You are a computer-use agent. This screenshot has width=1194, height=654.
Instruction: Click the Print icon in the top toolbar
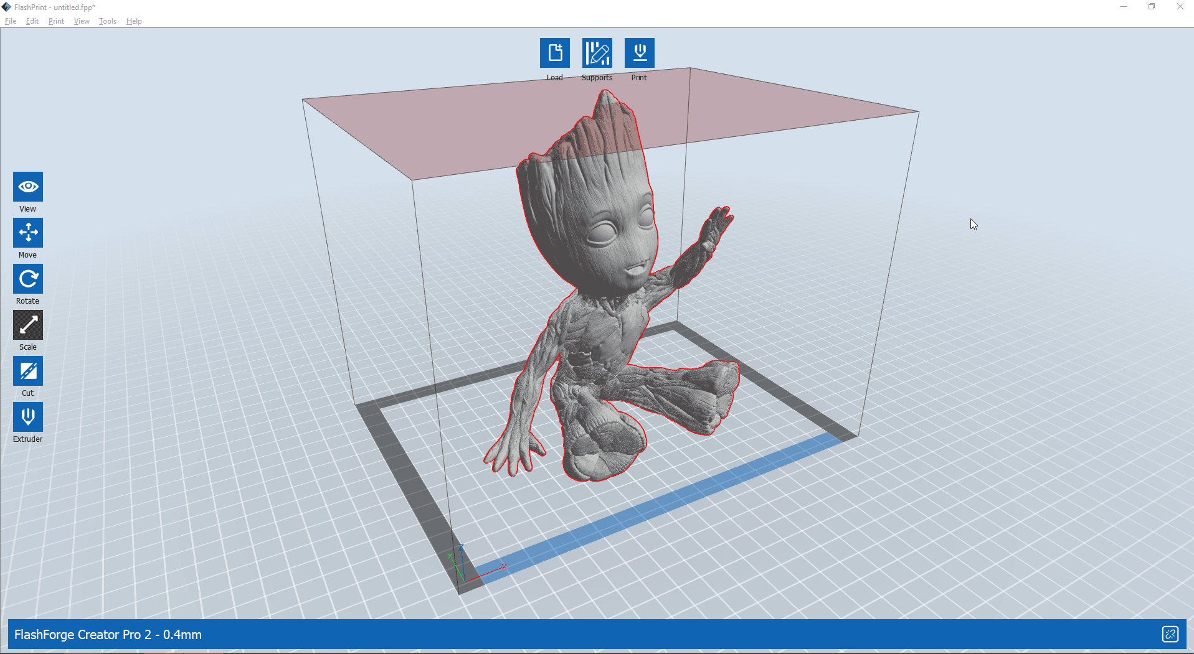(x=639, y=53)
